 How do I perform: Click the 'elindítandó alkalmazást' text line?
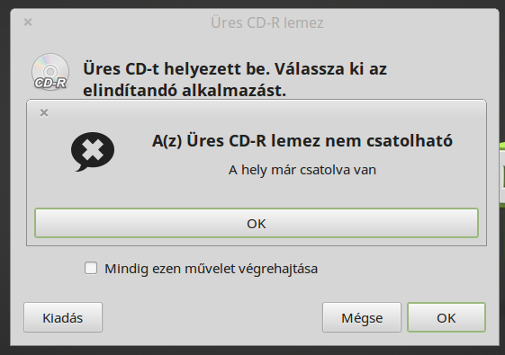click(x=185, y=91)
